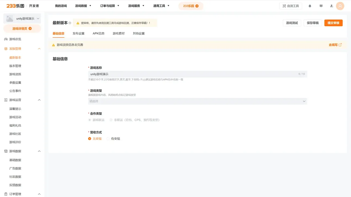Open the profile avatar icon

[340, 6]
